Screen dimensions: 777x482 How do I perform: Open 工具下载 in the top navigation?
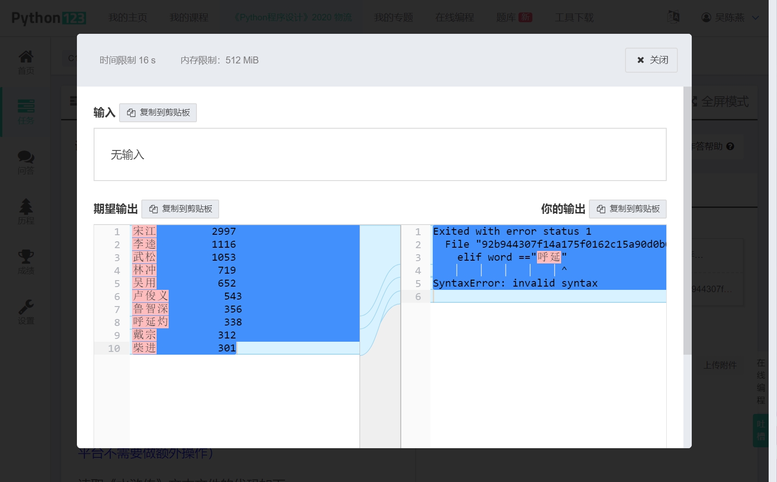(574, 18)
